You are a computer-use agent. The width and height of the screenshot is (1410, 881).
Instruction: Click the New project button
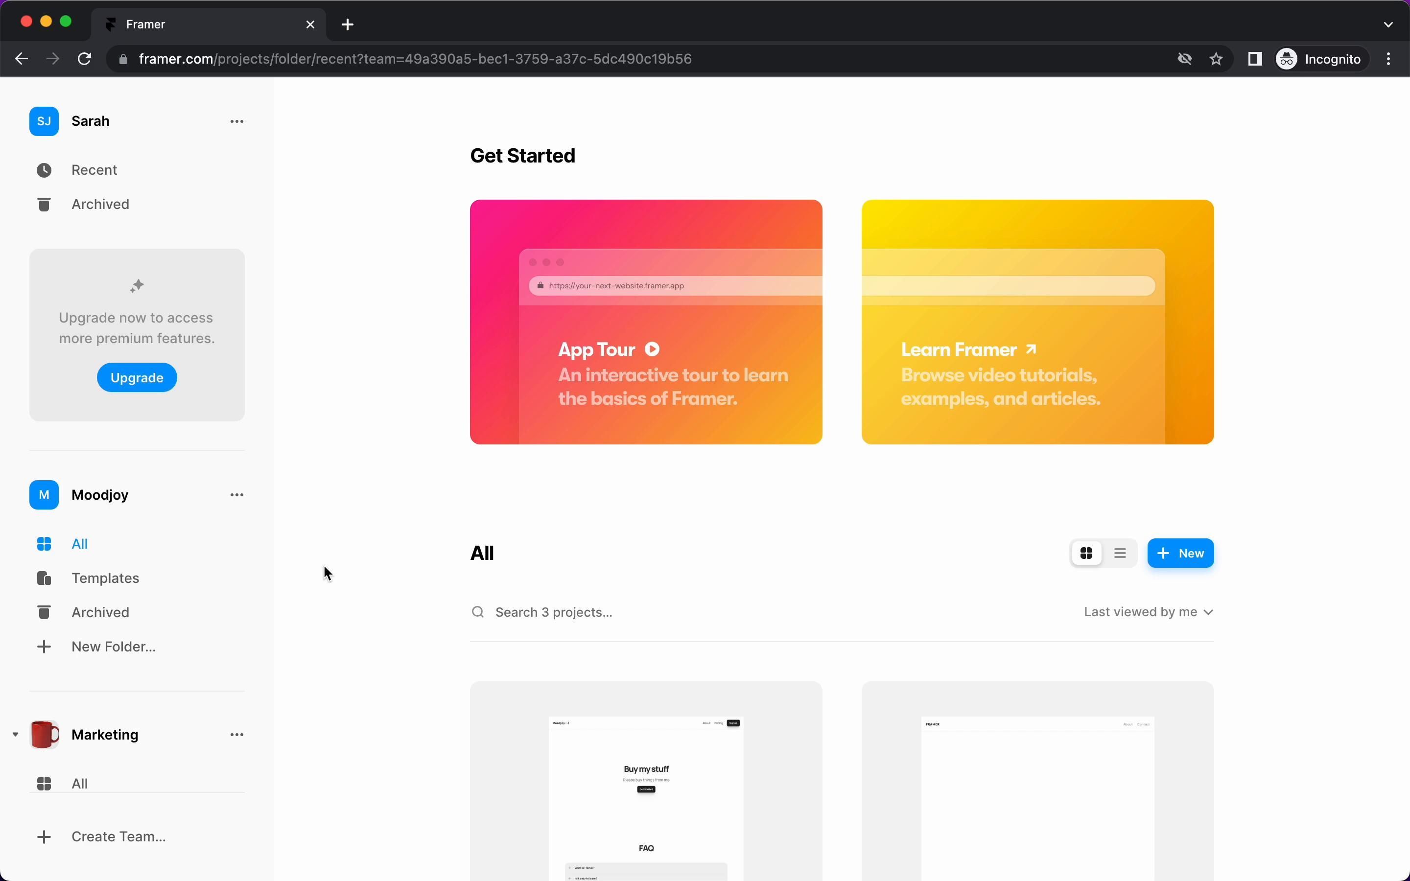pyautogui.click(x=1180, y=553)
